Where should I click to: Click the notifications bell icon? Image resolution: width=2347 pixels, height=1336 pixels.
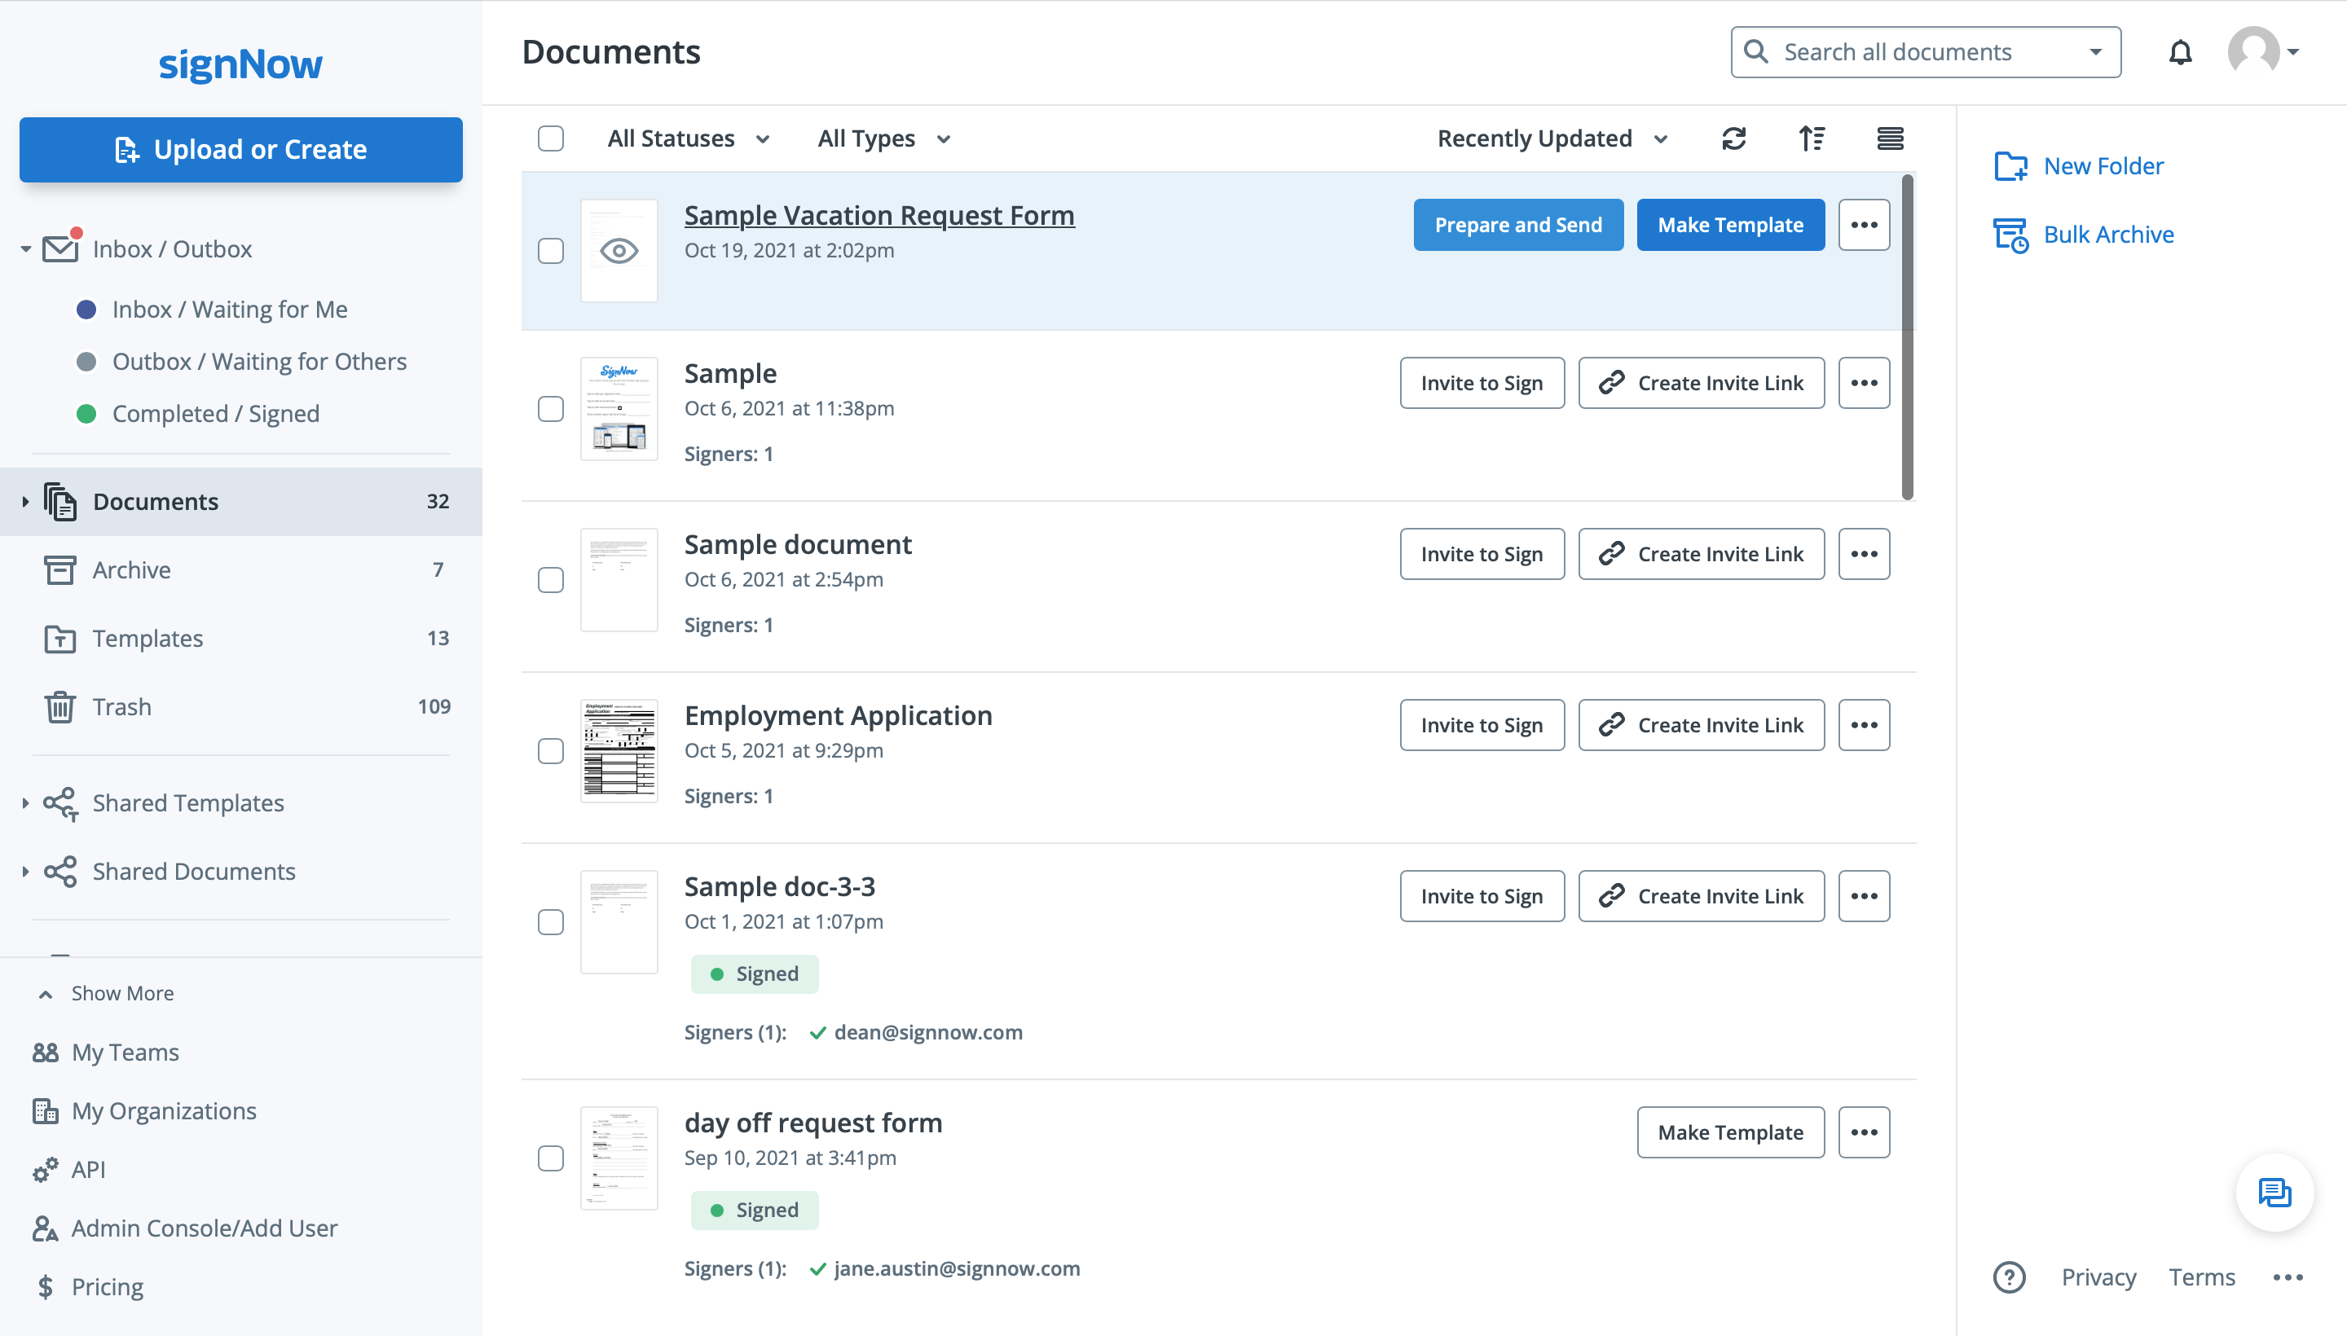(x=2180, y=52)
